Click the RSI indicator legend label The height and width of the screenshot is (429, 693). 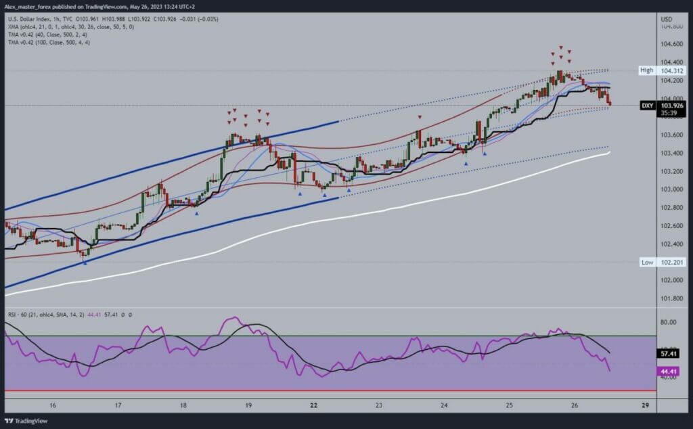click(x=46, y=315)
